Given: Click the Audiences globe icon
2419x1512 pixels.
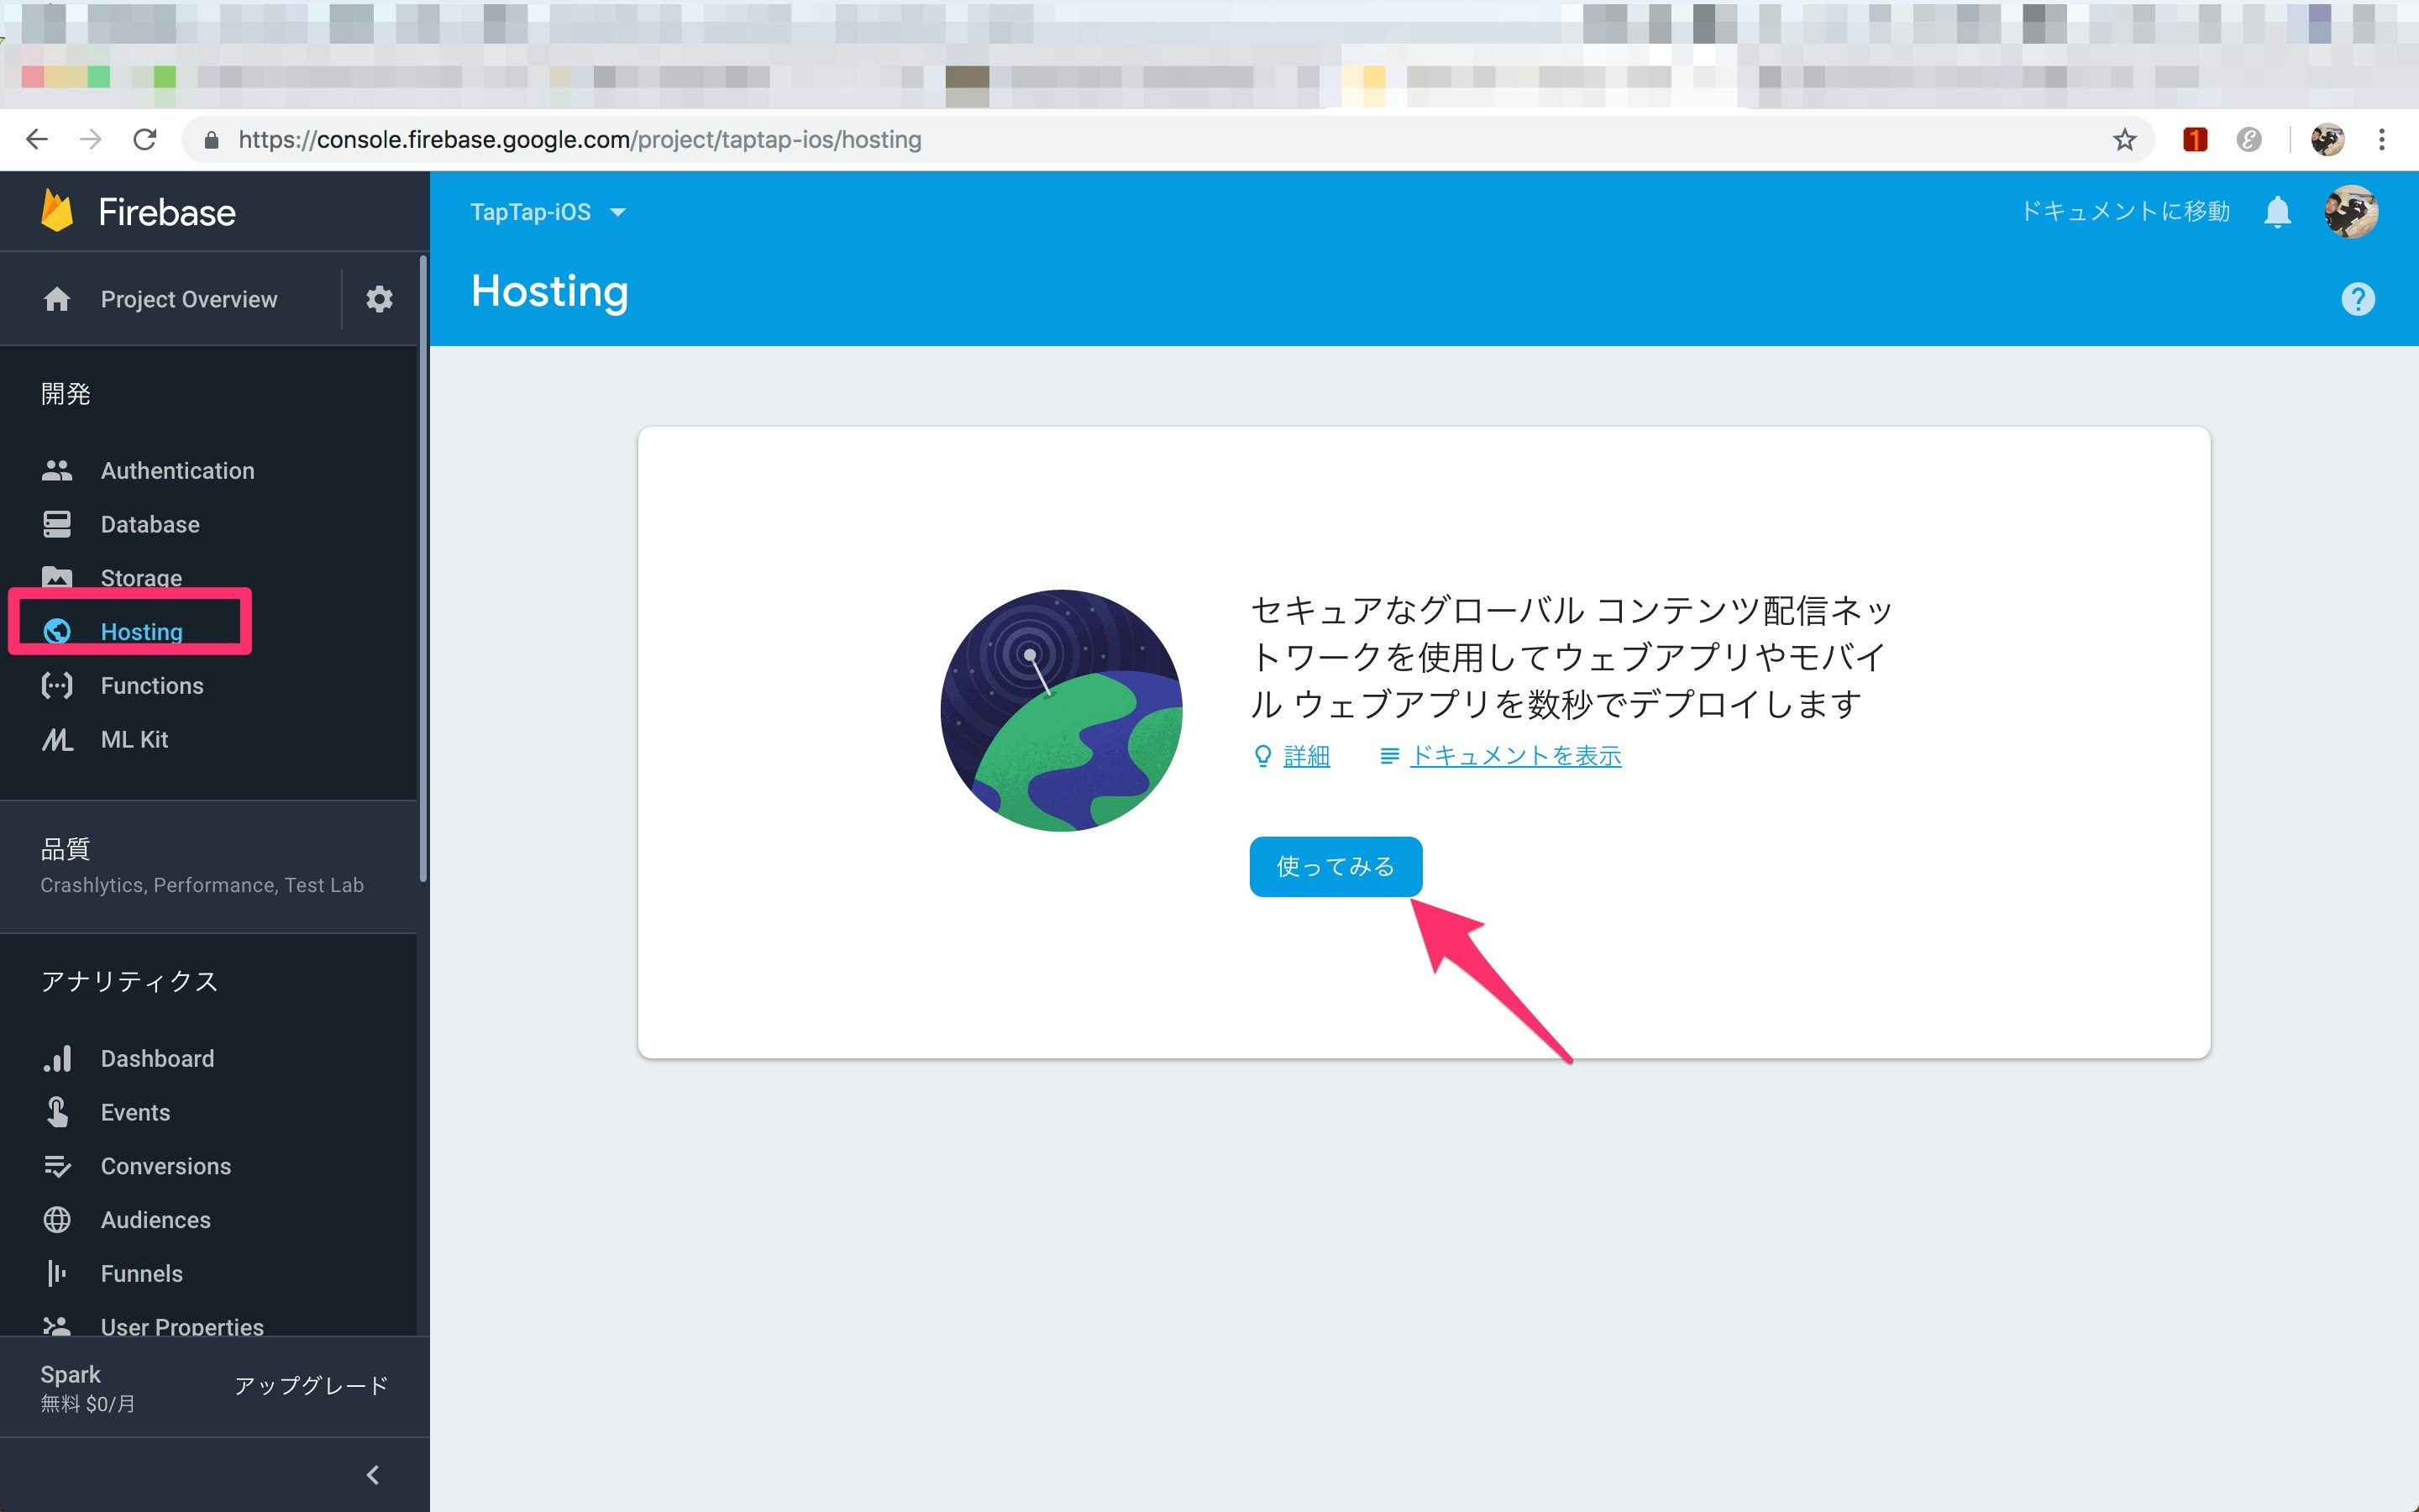Looking at the screenshot, I should 57,1220.
